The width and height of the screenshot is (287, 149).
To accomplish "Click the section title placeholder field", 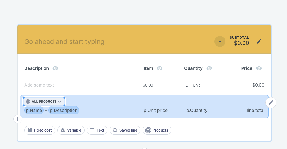I will point(64,42).
